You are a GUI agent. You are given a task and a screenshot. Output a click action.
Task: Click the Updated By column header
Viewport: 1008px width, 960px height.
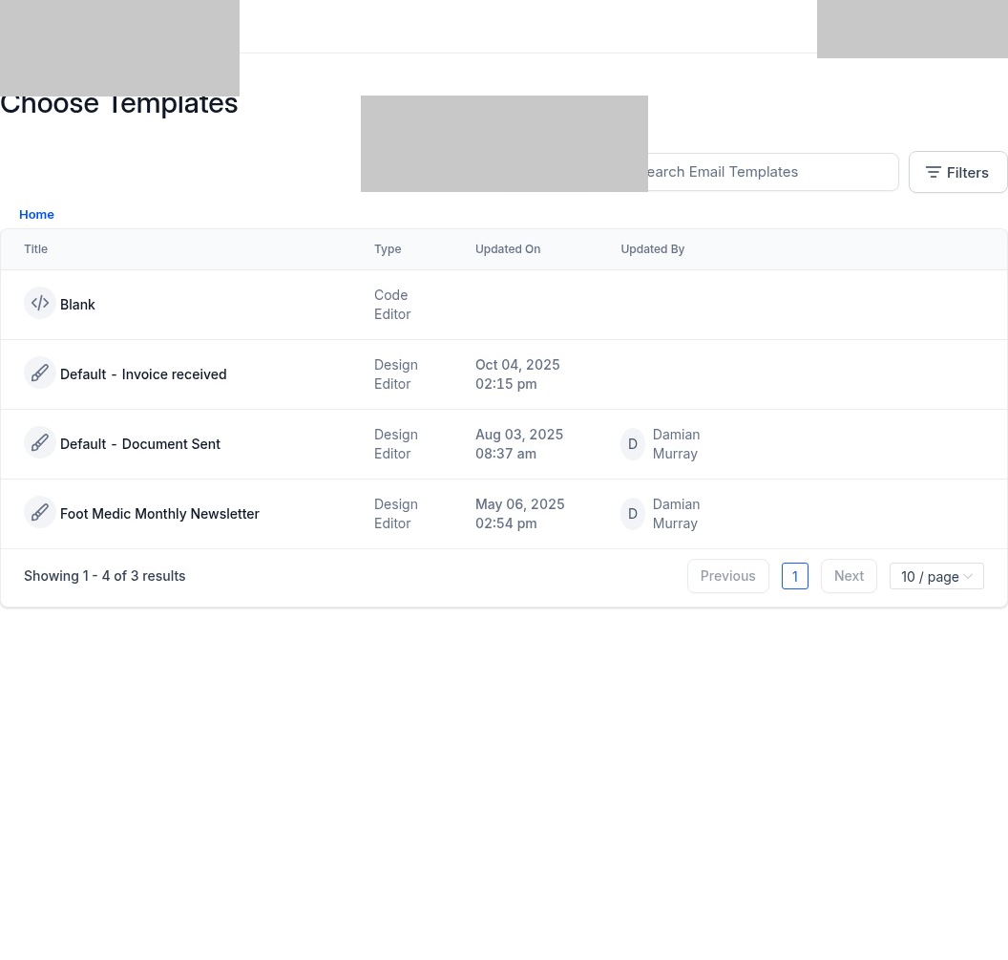tap(653, 249)
